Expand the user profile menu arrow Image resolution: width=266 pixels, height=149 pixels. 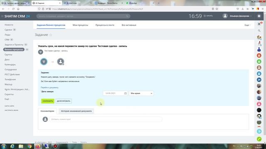click(x=251, y=16)
